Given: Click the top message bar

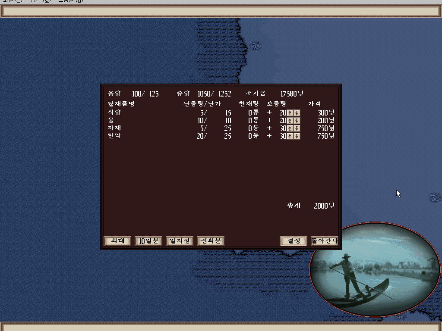Looking at the screenshot, I should point(221,11).
